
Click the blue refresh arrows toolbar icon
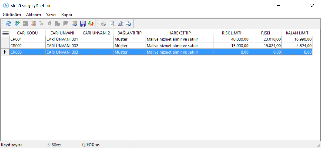click(9, 24)
